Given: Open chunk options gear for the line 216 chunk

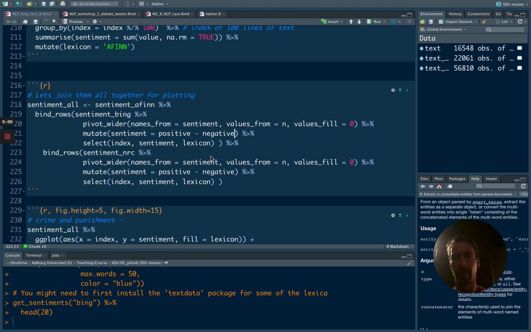Looking at the screenshot, I should [x=393, y=90].
